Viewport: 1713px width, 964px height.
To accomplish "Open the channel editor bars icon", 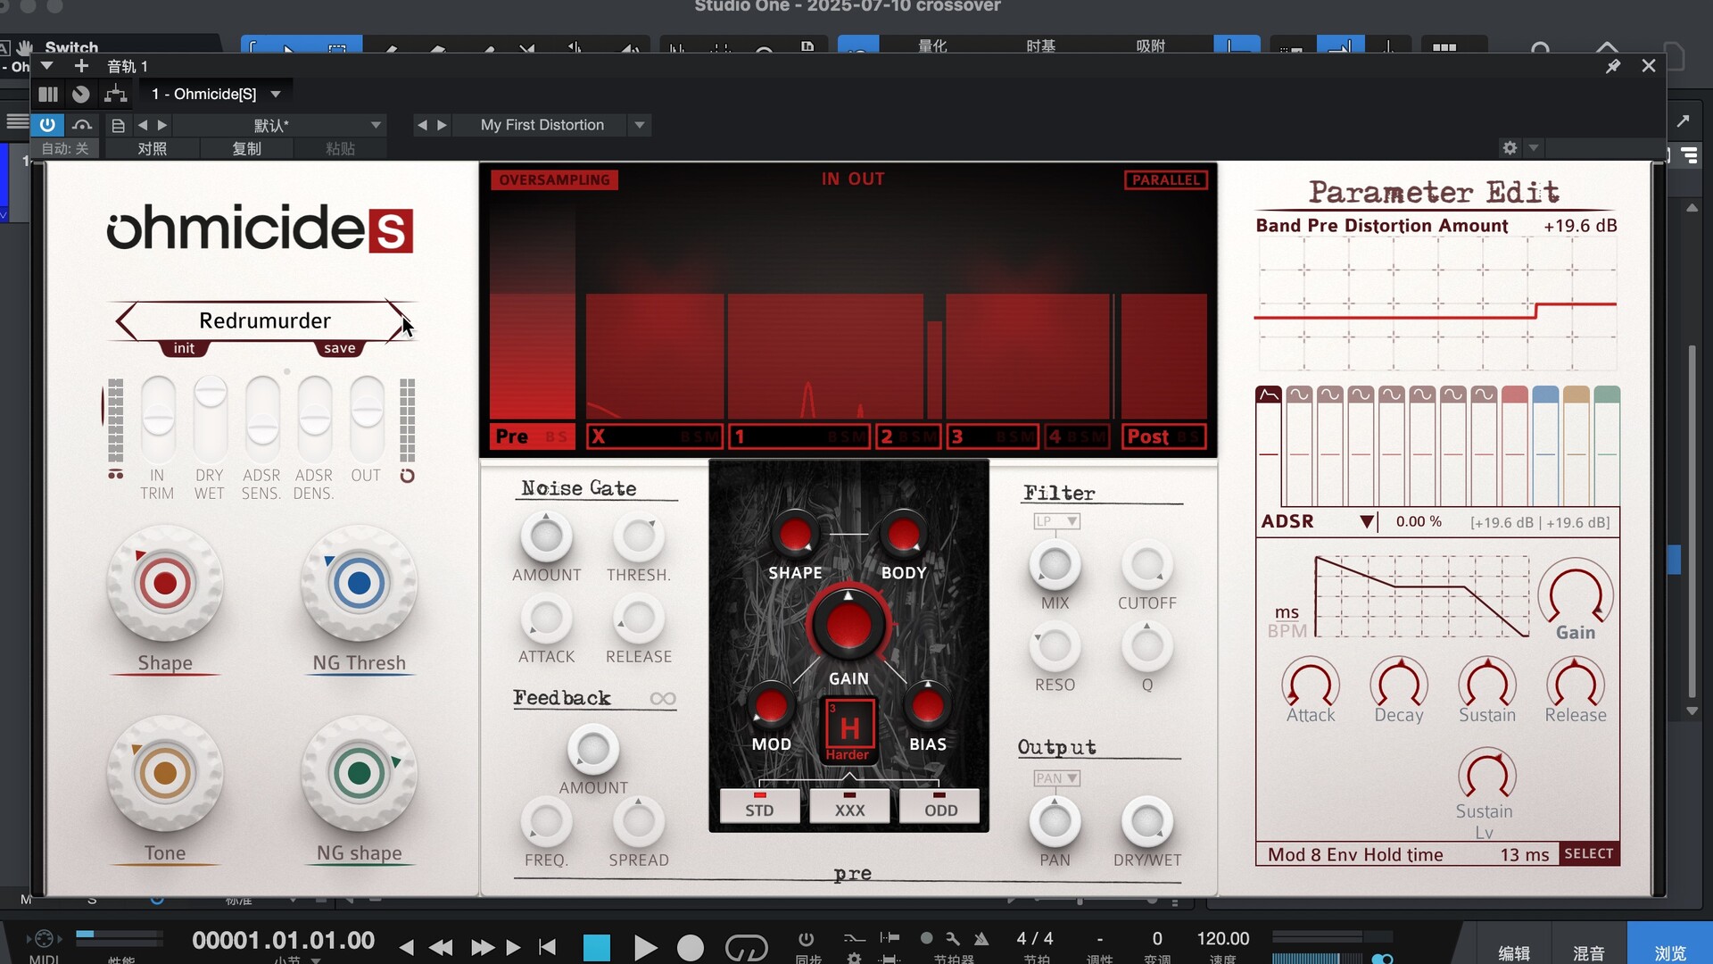I will coord(48,94).
